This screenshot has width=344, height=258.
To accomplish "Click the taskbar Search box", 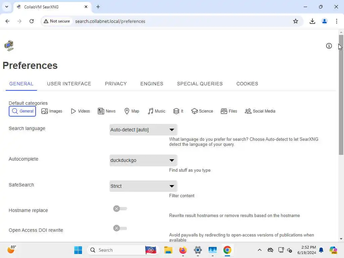I will 123,250.
